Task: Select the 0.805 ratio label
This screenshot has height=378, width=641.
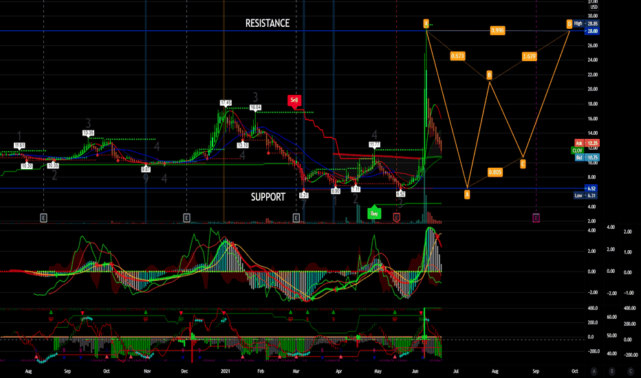Action: 495,172
